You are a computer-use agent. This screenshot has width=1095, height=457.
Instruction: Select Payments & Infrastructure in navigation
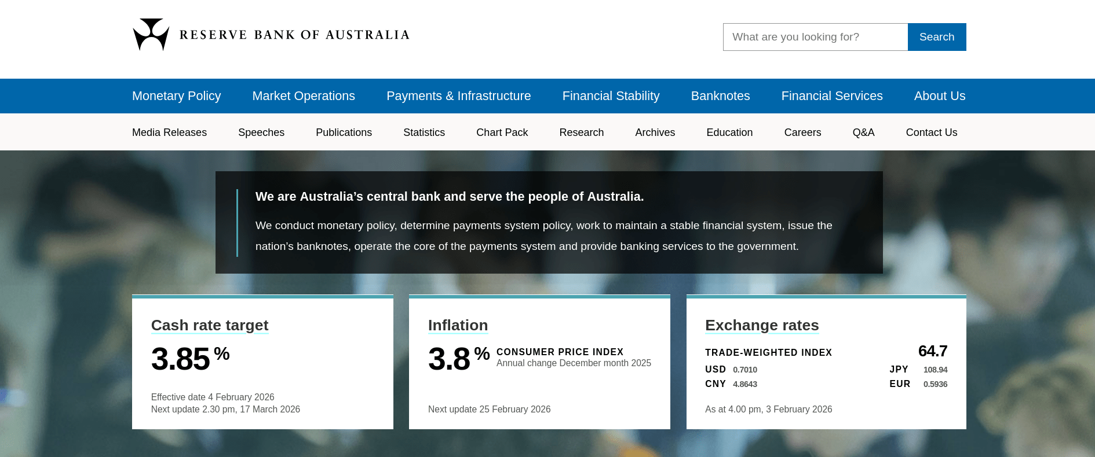click(458, 96)
